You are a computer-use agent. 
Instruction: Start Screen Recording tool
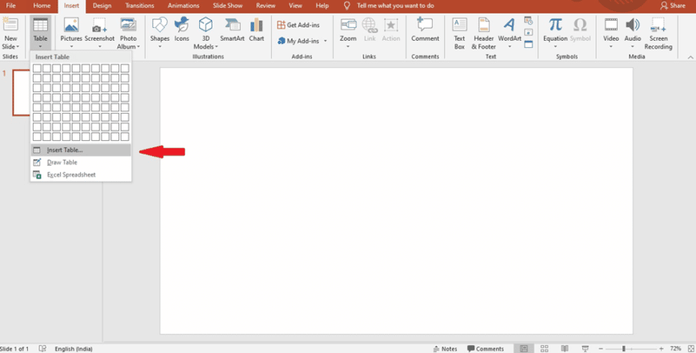[x=658, y=30]
